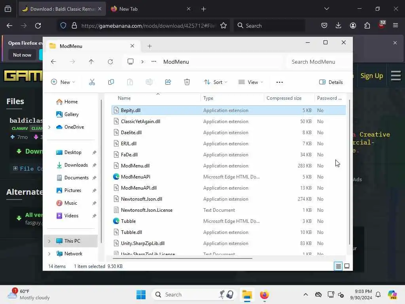Viewport: 405px width, 304px height.
Task: Click Firefox back arrow button
Action: 9,26
